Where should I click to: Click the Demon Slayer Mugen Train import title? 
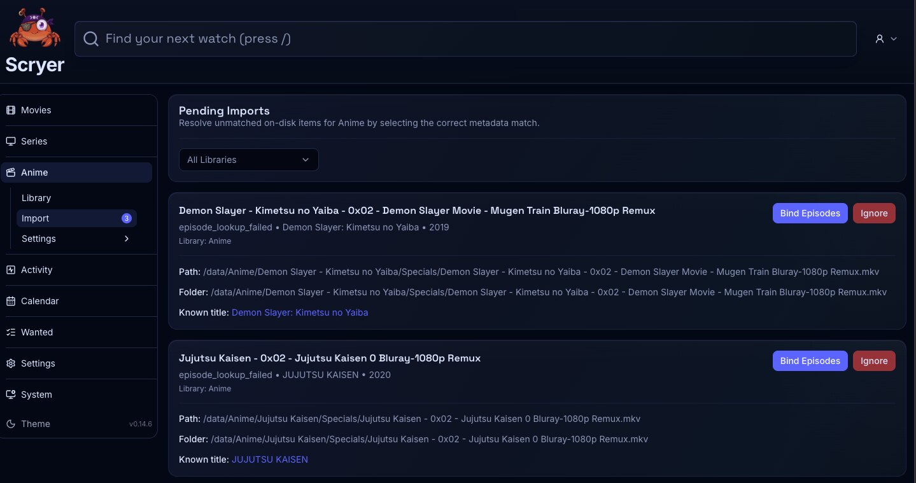click(417, 211)
